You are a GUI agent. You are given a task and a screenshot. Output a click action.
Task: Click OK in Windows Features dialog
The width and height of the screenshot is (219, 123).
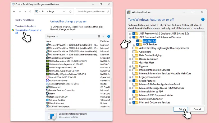(180, 109)
